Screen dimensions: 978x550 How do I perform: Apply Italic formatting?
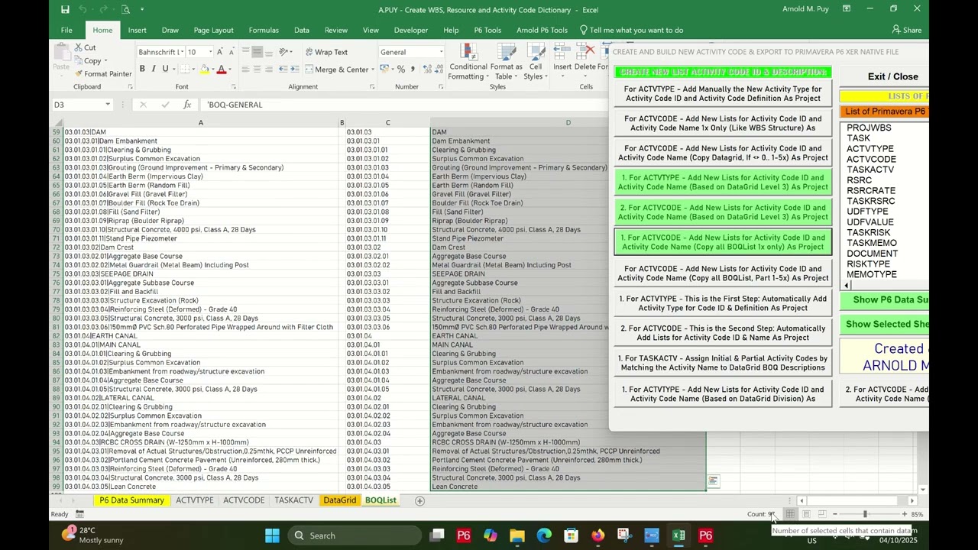point(154,70)
